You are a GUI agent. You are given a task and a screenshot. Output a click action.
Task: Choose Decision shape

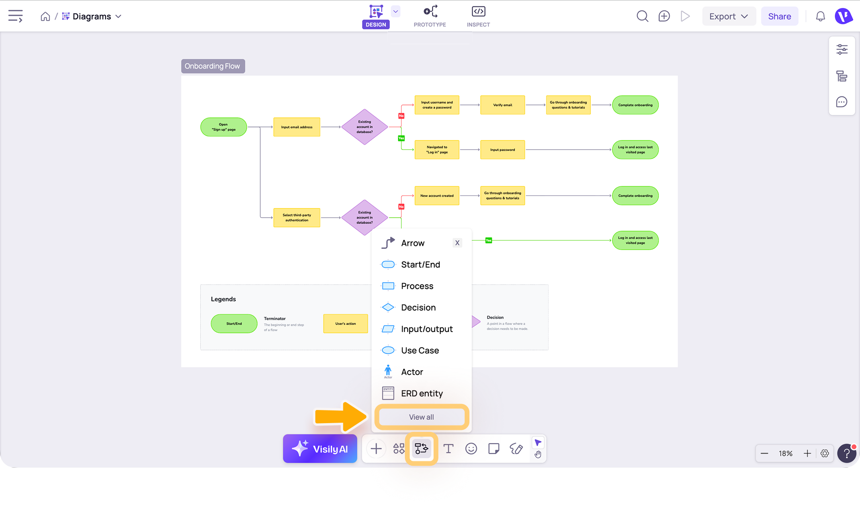[x=421, y=307]
